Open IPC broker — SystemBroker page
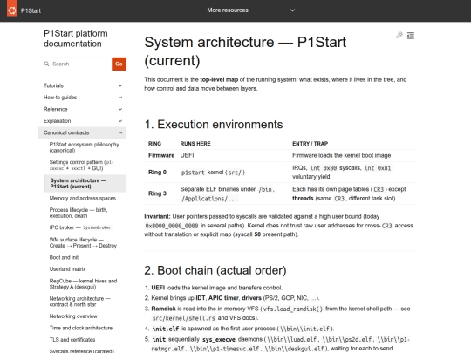 [80, 227]
